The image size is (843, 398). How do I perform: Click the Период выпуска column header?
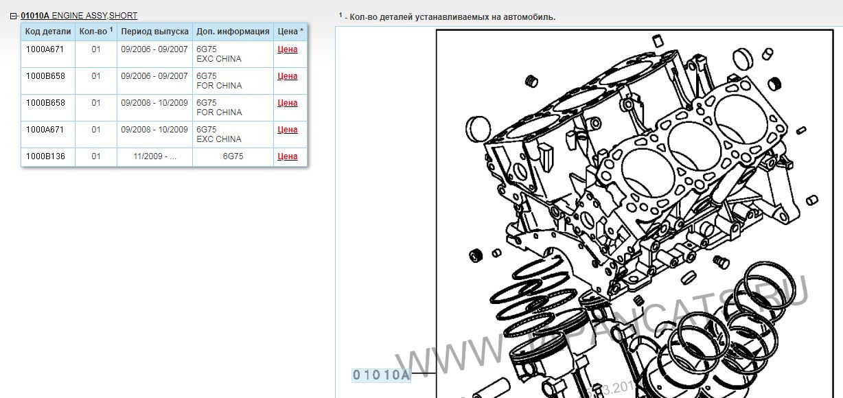pyautogui.click(x=154, y=32)
